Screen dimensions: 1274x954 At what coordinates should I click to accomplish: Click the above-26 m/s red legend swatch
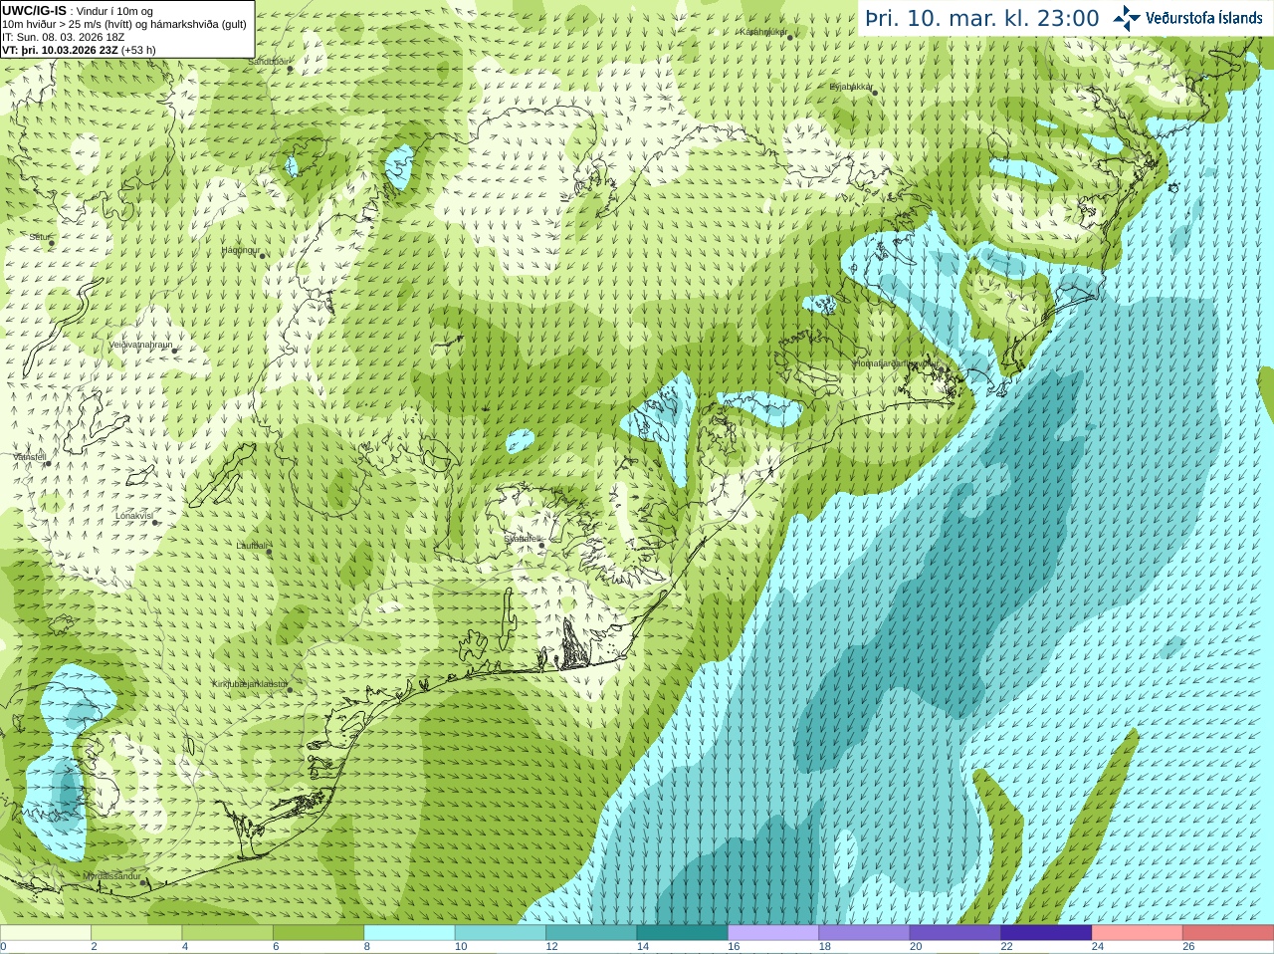point(1228,933)
